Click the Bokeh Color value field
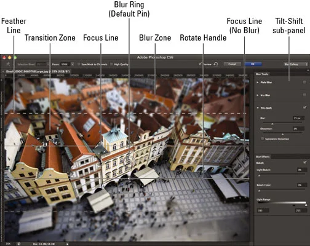This screenshot has height=246, width=310. click(302, 185)
